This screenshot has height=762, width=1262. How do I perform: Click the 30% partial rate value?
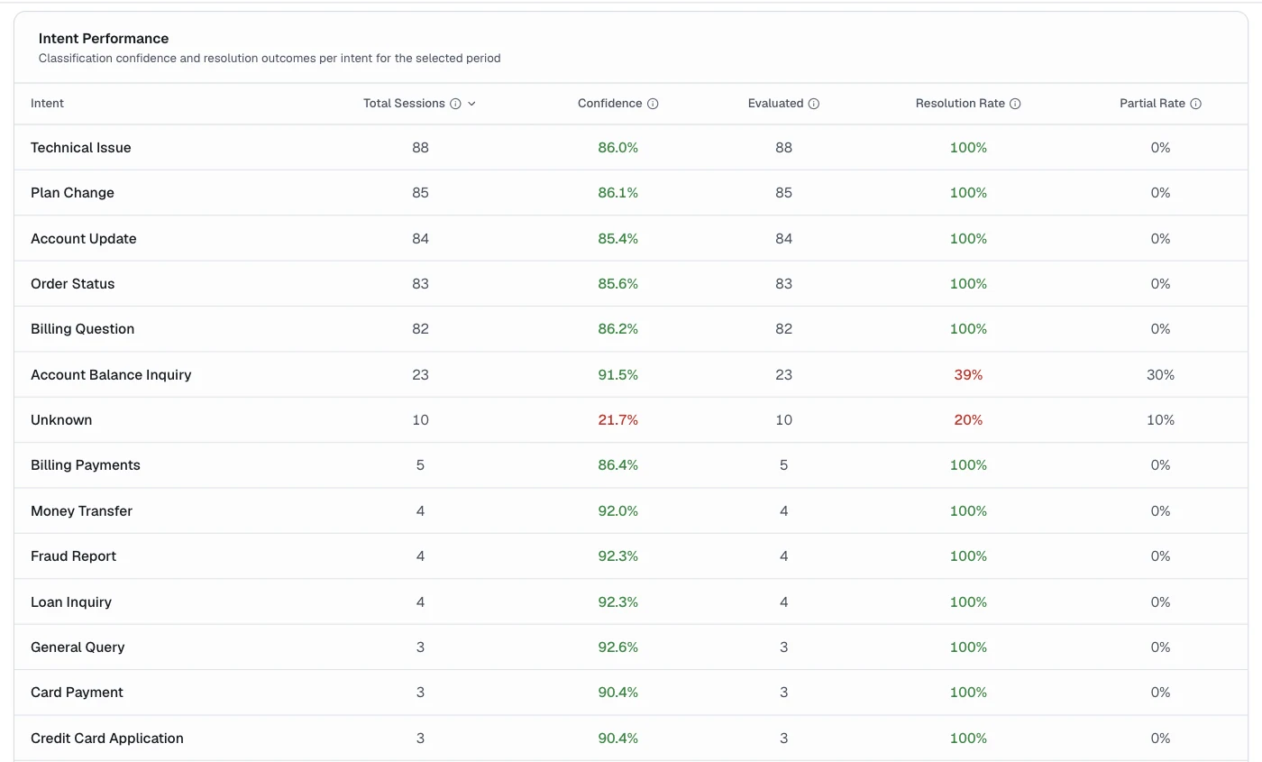click(x=1160, y=375)
